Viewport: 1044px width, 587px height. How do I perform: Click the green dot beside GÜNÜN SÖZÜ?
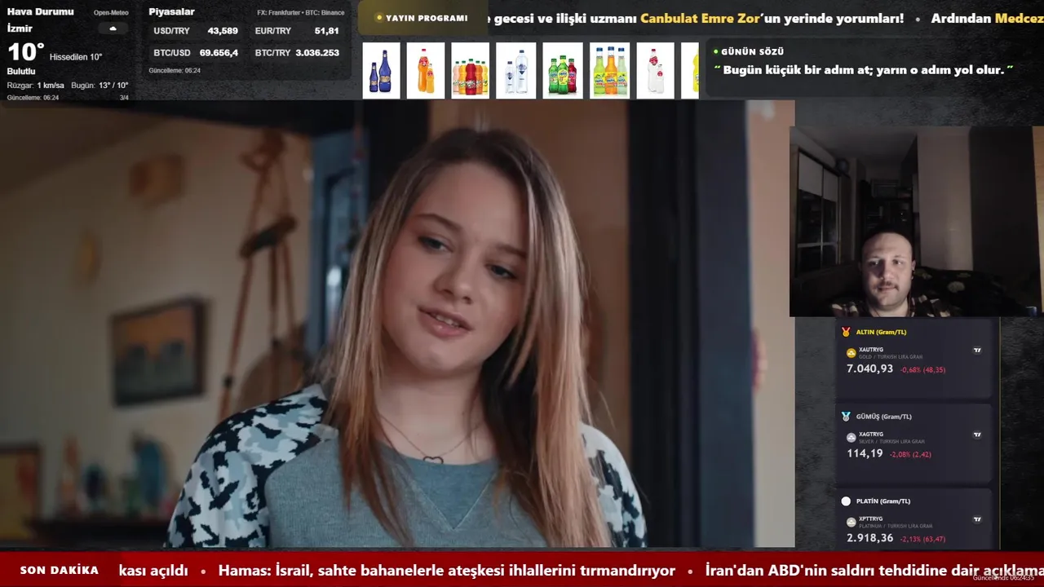[715, 51]
